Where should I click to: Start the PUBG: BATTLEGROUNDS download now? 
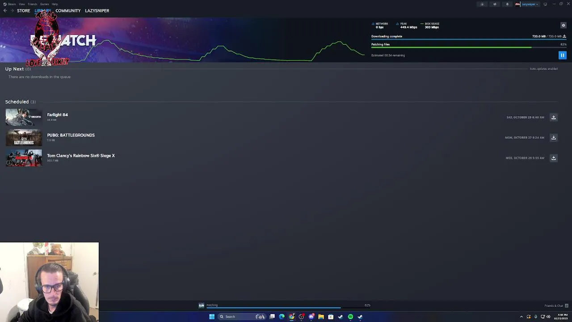(x=553, y=137)
